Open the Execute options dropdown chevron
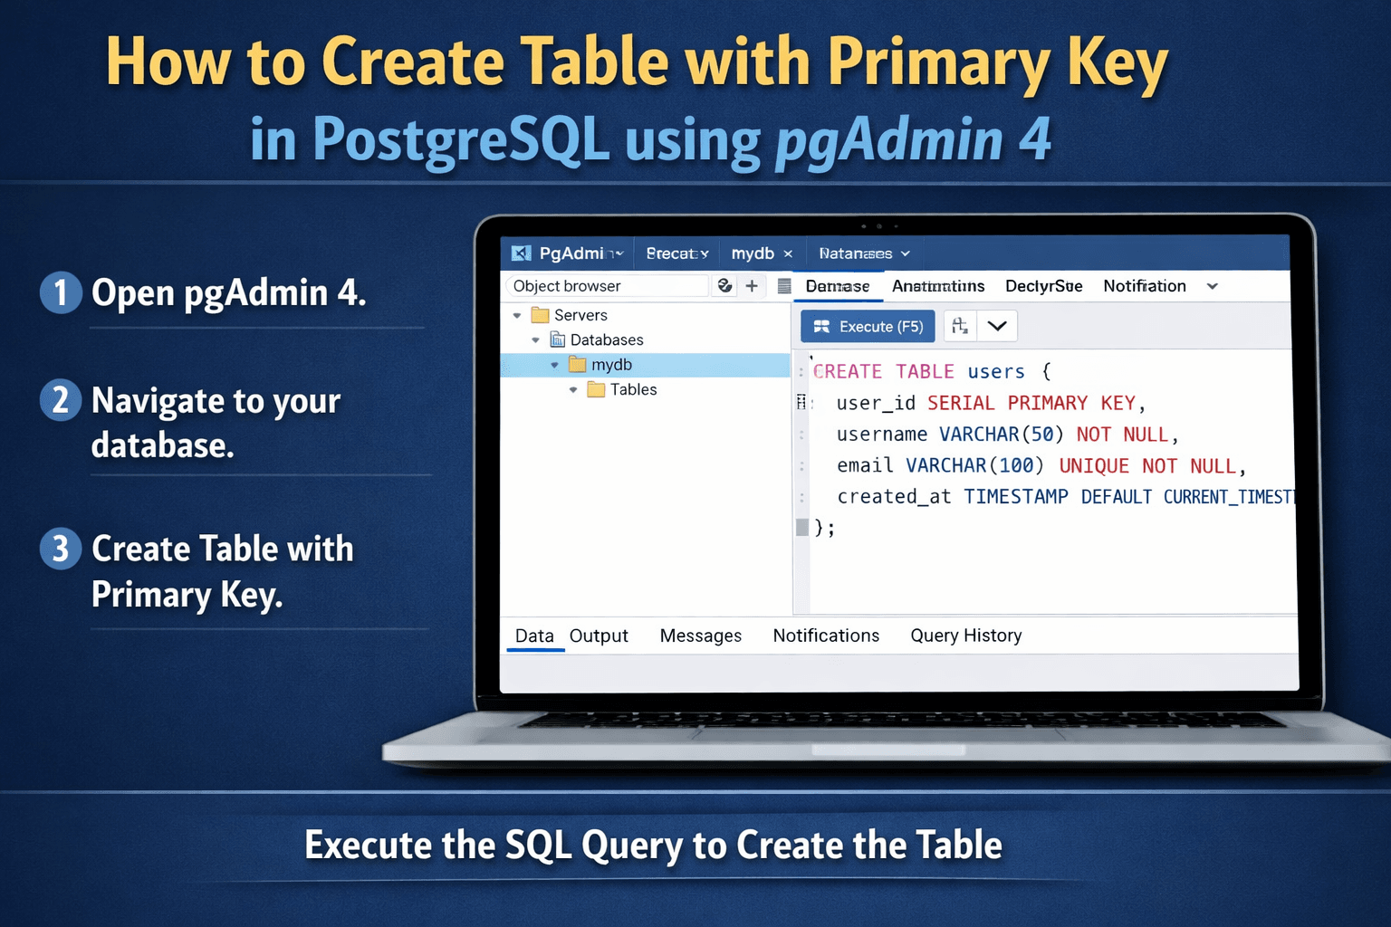This screenshot has width=1391, height=927. pos(998,326)
